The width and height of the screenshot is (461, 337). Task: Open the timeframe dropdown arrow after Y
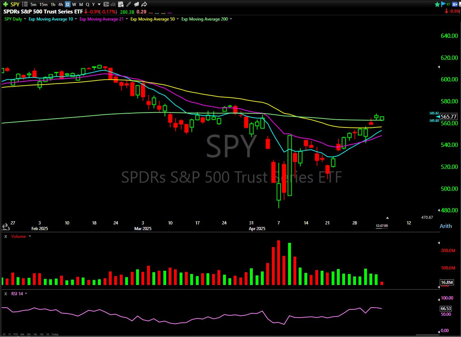coord(99,5)
